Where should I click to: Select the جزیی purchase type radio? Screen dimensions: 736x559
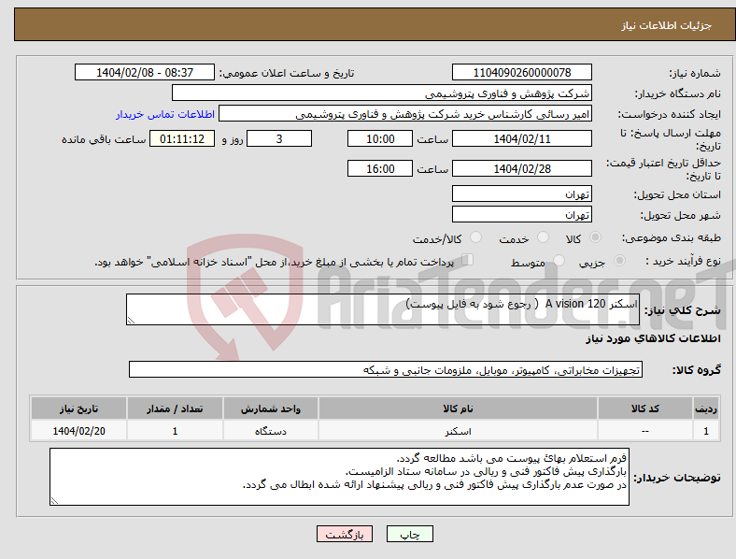tap(619, 260)
